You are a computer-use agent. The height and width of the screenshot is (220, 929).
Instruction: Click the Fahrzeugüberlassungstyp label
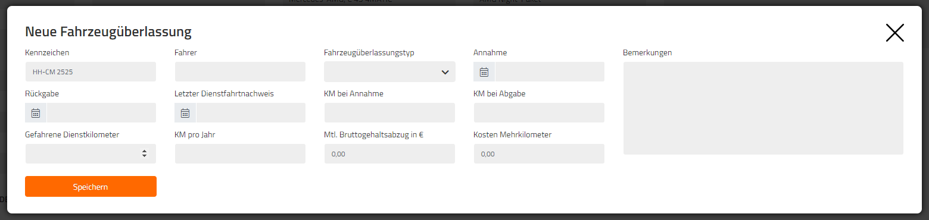point(369,52)
